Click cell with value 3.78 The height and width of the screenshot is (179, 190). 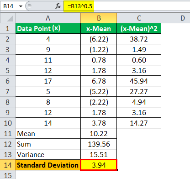coord(99,123)
